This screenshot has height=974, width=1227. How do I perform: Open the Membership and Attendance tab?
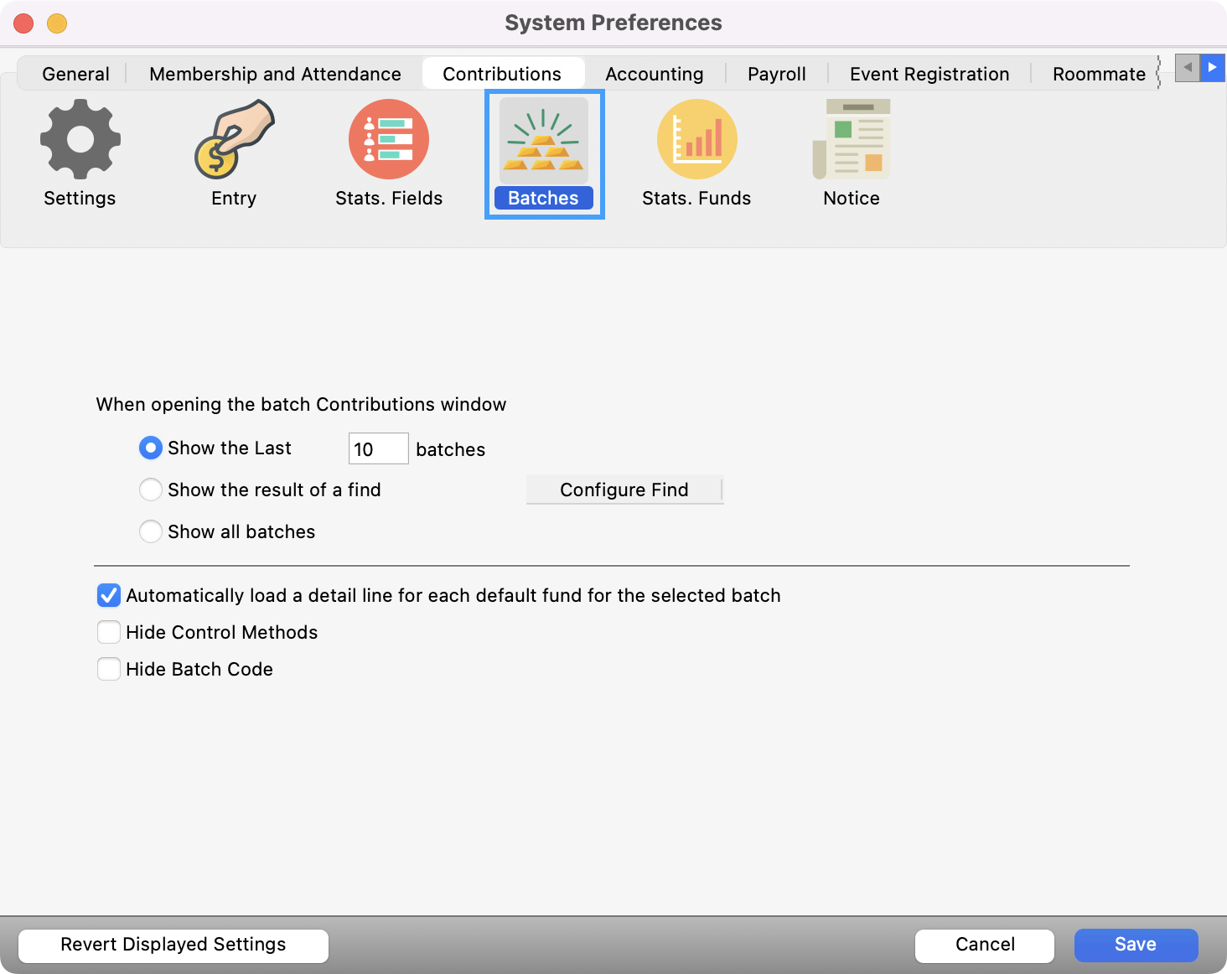point(275,74)
